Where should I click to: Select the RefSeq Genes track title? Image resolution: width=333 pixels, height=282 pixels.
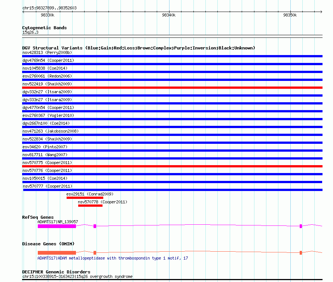tap(38, 217)
